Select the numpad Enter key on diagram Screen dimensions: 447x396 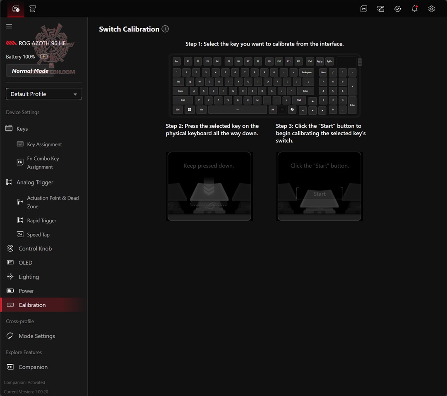pos(352,105)
